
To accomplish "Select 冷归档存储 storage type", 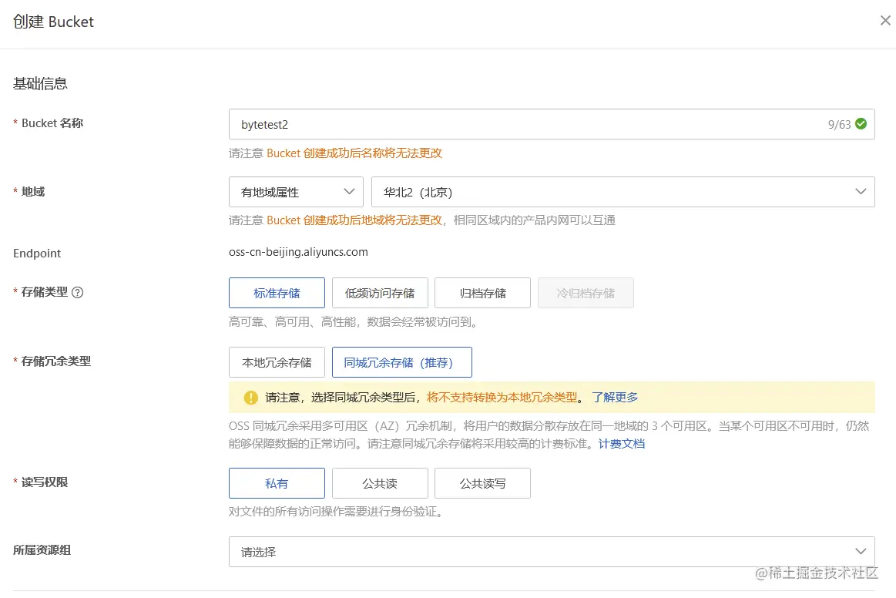I will [x=586, y=293].
